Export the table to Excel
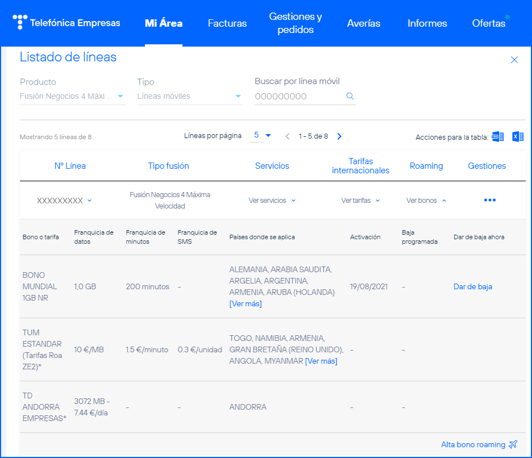 click(517, 136)
